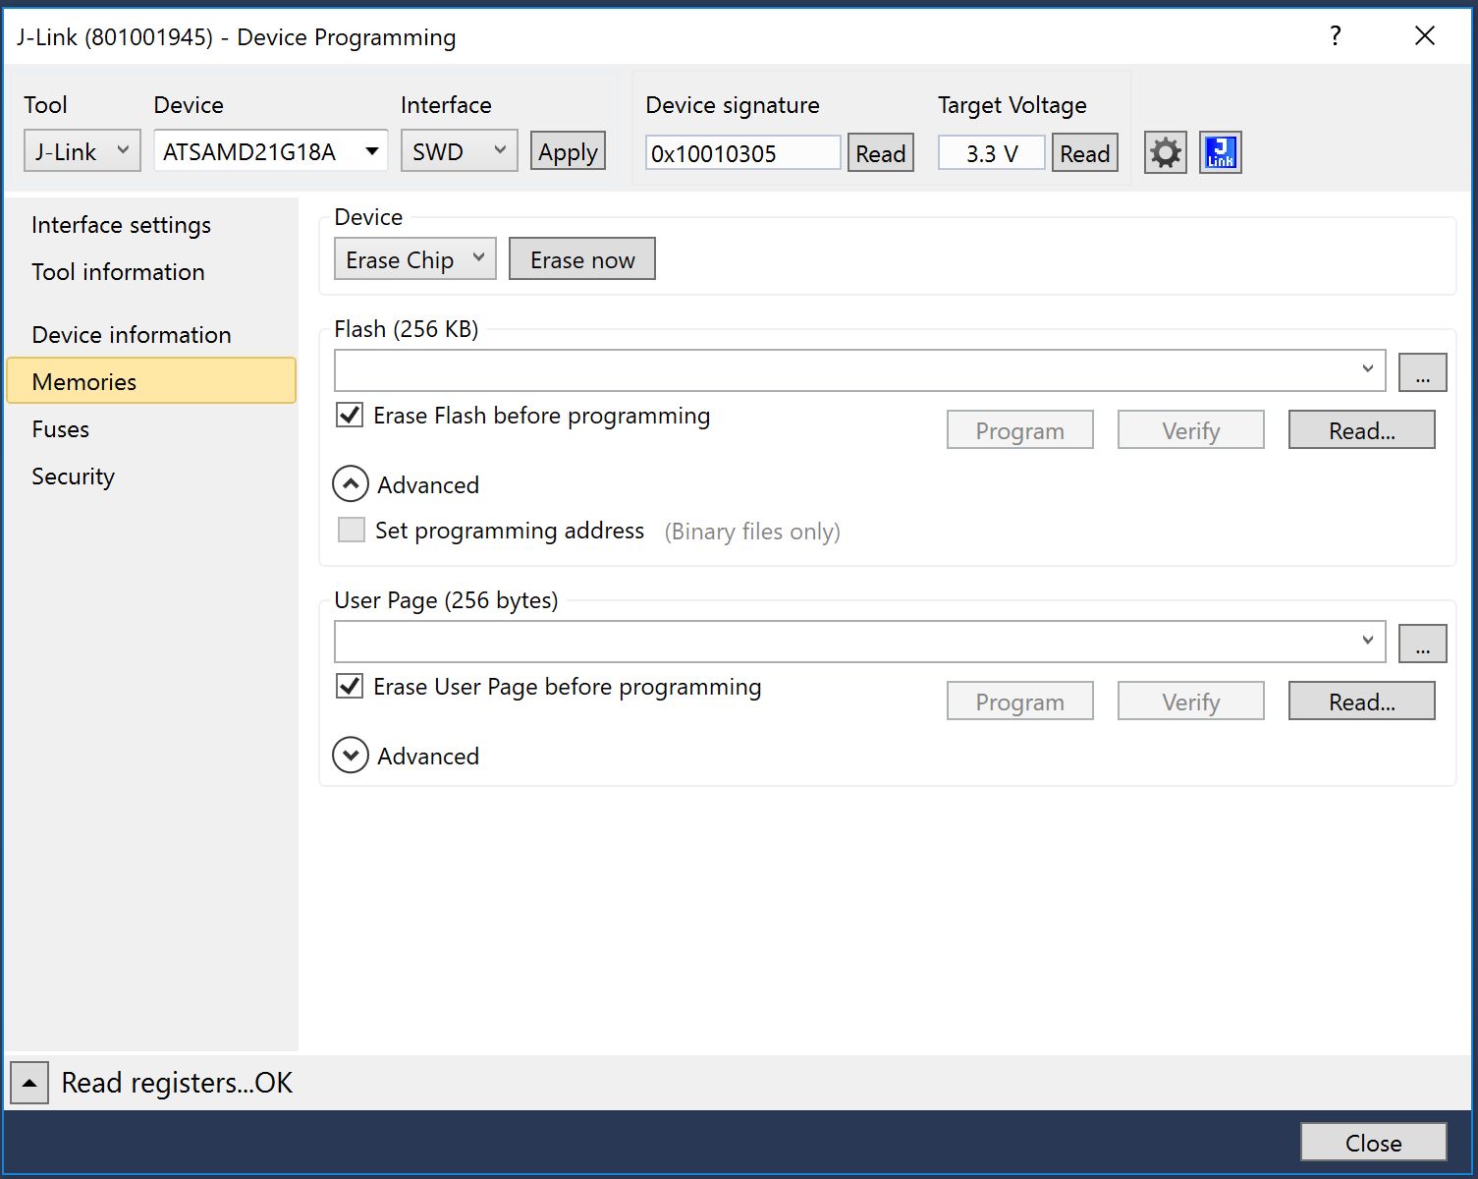Image resolution: width=1478 pixels, height=1179 pixels.
Task: Open the Tool dropdown showing J-Link
Action: [82, 151]
